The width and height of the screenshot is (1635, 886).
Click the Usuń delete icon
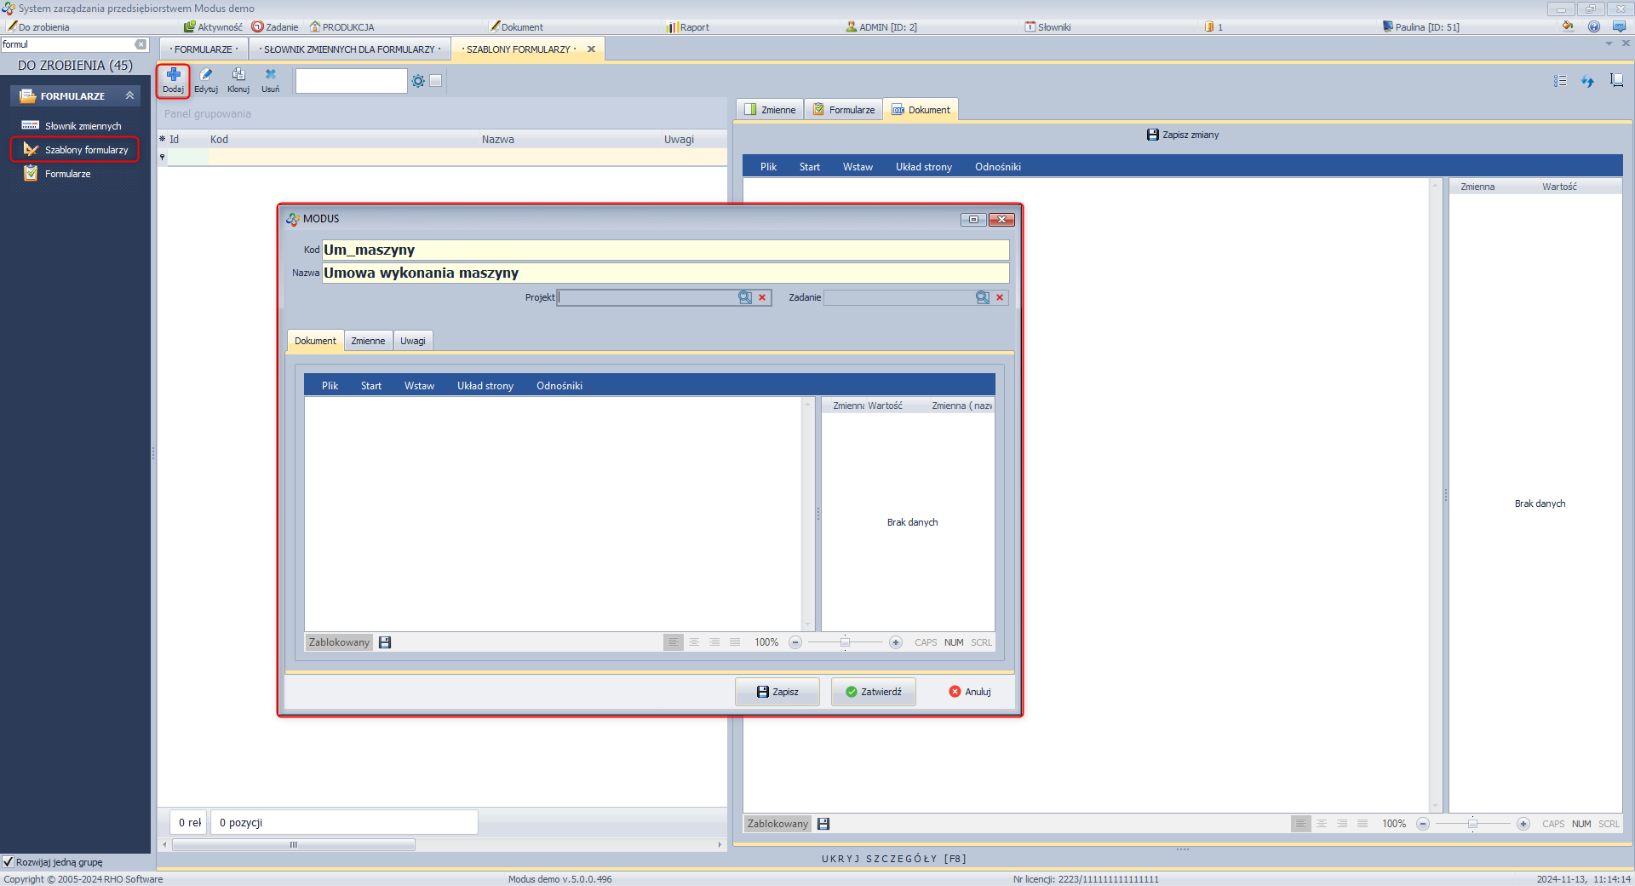coord(270,75)
